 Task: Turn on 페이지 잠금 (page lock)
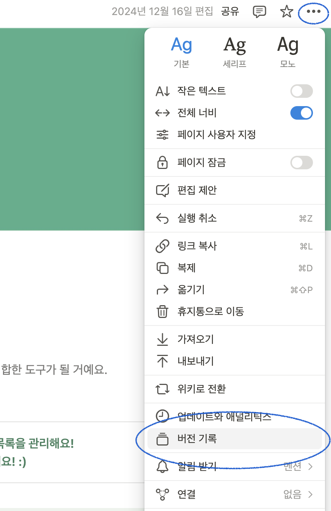pos(301,162)
